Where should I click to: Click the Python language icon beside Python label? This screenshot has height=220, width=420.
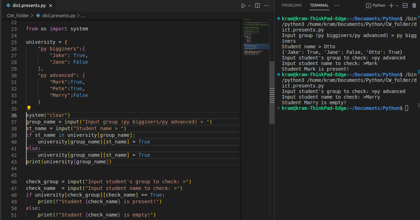click(x=368, y=5)
